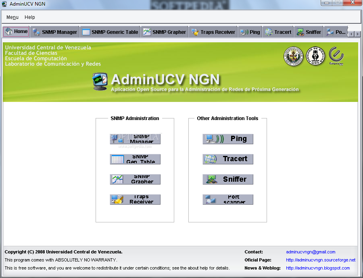363x278 pixels.
Task: Launch Traps Receiver from the SNMP Administration panel
Action: pyautogui.click(x=135, y=199)
